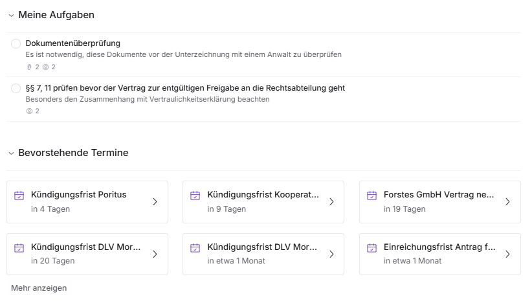Click the paperclip attachment icon under Dokumentenüberprüfung
Image resolution: width=532 pixels, height=303 pixels.
tap(29, 67)
